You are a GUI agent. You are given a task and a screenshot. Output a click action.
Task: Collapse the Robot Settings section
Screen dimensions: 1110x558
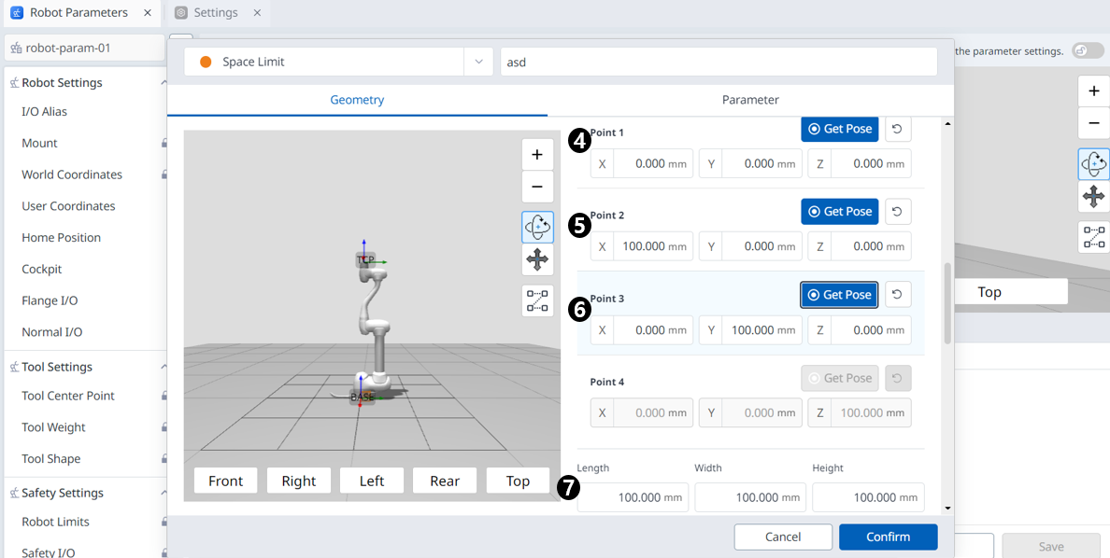[163, 83]
